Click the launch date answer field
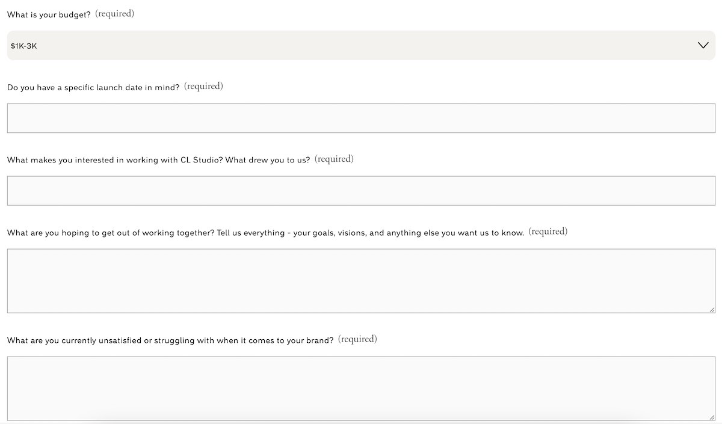 (361, 118)
